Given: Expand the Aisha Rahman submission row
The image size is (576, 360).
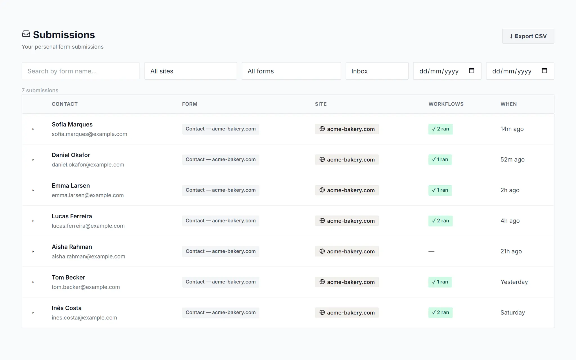Looking at the screenshot, I should click(33, 251).
